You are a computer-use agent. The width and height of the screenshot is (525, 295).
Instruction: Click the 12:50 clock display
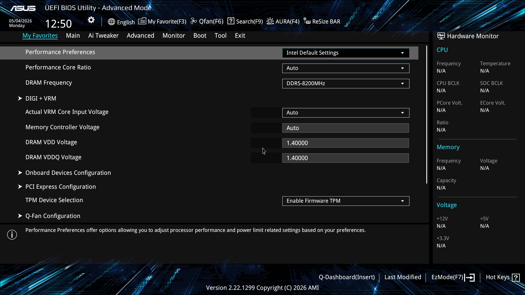(x=59, y=24)
